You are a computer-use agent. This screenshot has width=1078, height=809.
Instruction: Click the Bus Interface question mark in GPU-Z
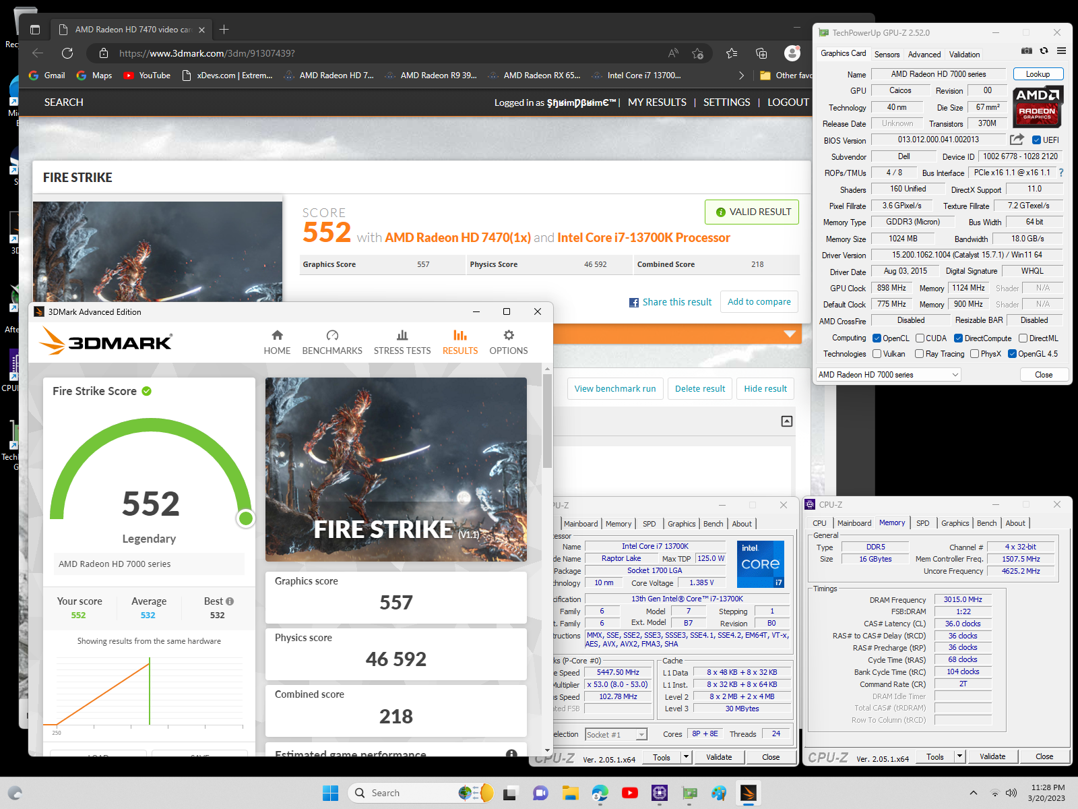pyautogui.click(x=1061, y=173)
